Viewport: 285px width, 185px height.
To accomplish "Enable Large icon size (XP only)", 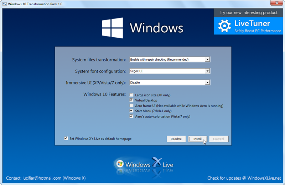I will 131,95.
